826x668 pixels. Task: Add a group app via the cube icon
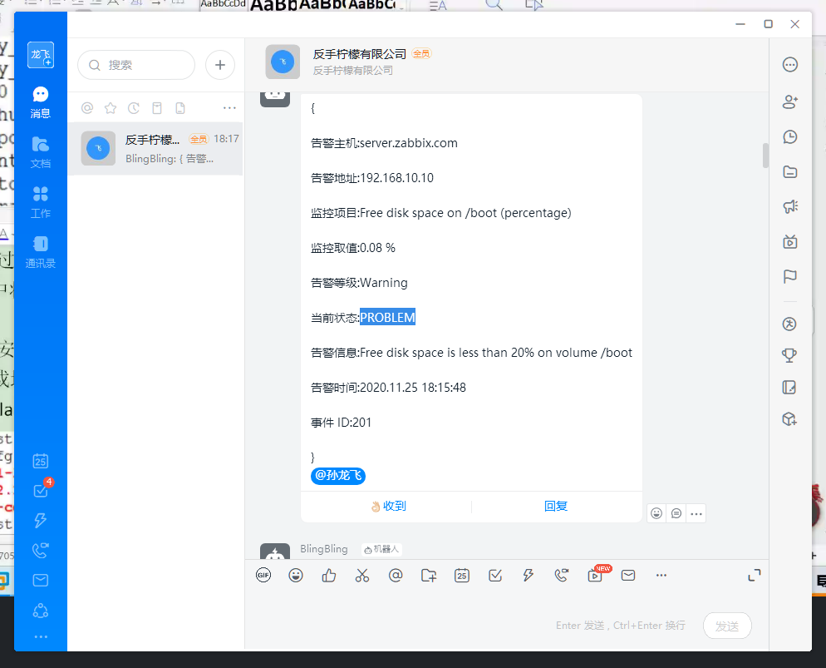coord(789,419)
